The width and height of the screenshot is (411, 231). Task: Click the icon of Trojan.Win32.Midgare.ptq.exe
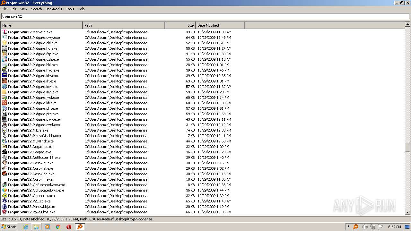click(x=4, y=114)
